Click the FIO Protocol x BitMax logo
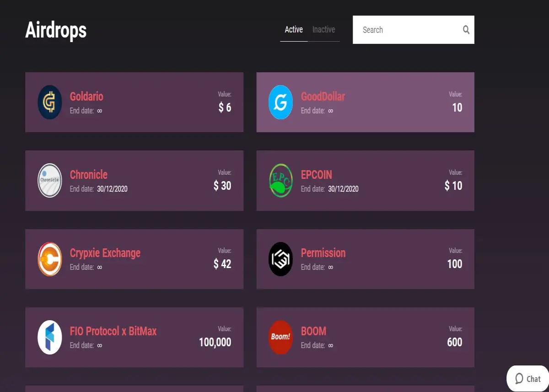The height and width of the screenshot is (392, 549). (49, 337)
